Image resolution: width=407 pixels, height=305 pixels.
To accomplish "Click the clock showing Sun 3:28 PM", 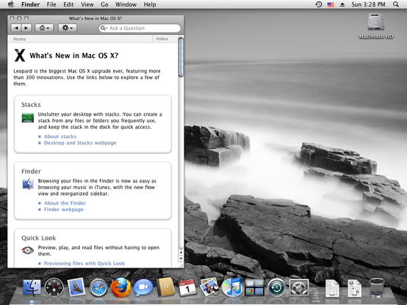I will coord(368,4).
